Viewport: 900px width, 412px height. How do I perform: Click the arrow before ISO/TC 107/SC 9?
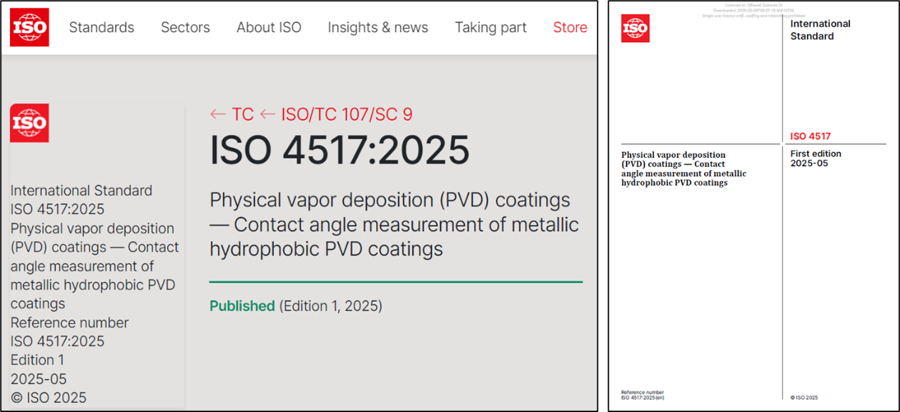[267, 114]
